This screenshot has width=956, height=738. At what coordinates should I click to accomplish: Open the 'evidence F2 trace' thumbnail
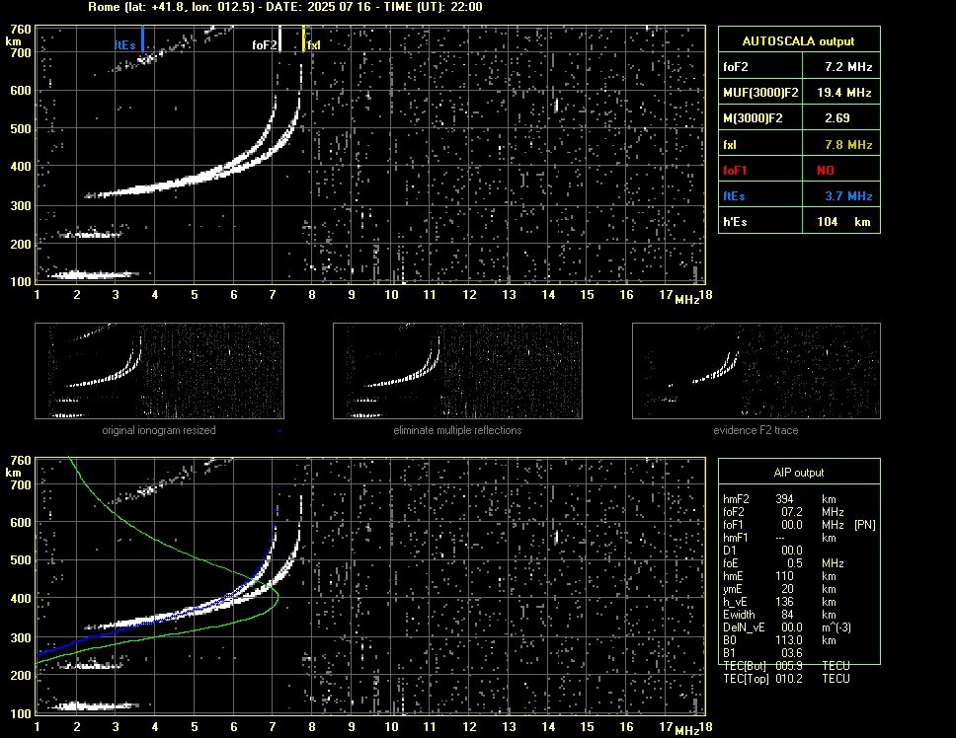(x=757, y=371)
